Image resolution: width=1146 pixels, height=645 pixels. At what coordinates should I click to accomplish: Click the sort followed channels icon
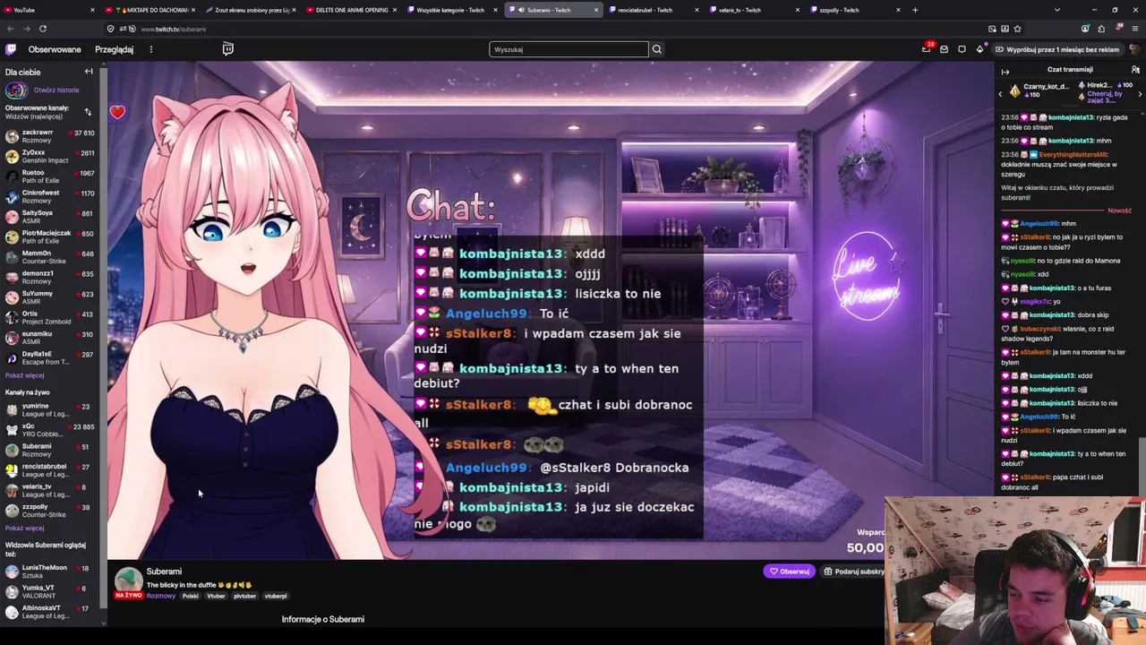pyautogui.click(x=88, y=112)
